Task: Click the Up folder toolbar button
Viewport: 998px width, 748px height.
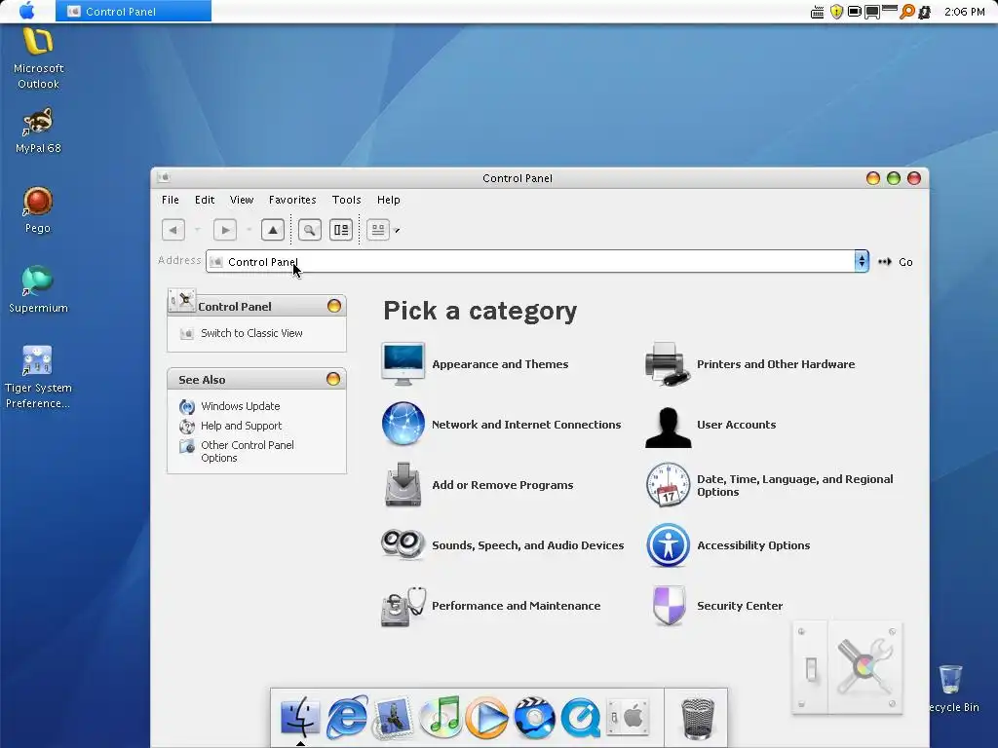Action: pyautogui.click(x=273, y=230)
